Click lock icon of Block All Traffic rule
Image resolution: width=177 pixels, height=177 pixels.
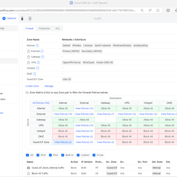(x=28, y=173)
